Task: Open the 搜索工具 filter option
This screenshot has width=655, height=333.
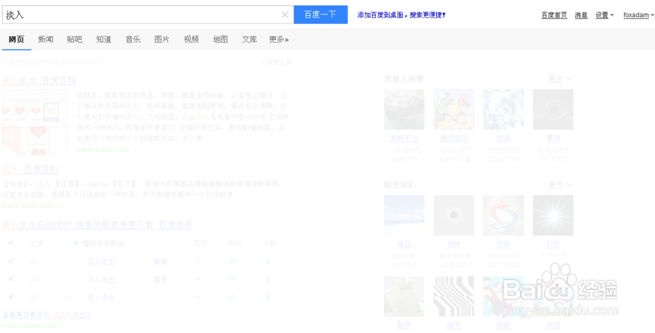Action: click(x=276, y=62)
